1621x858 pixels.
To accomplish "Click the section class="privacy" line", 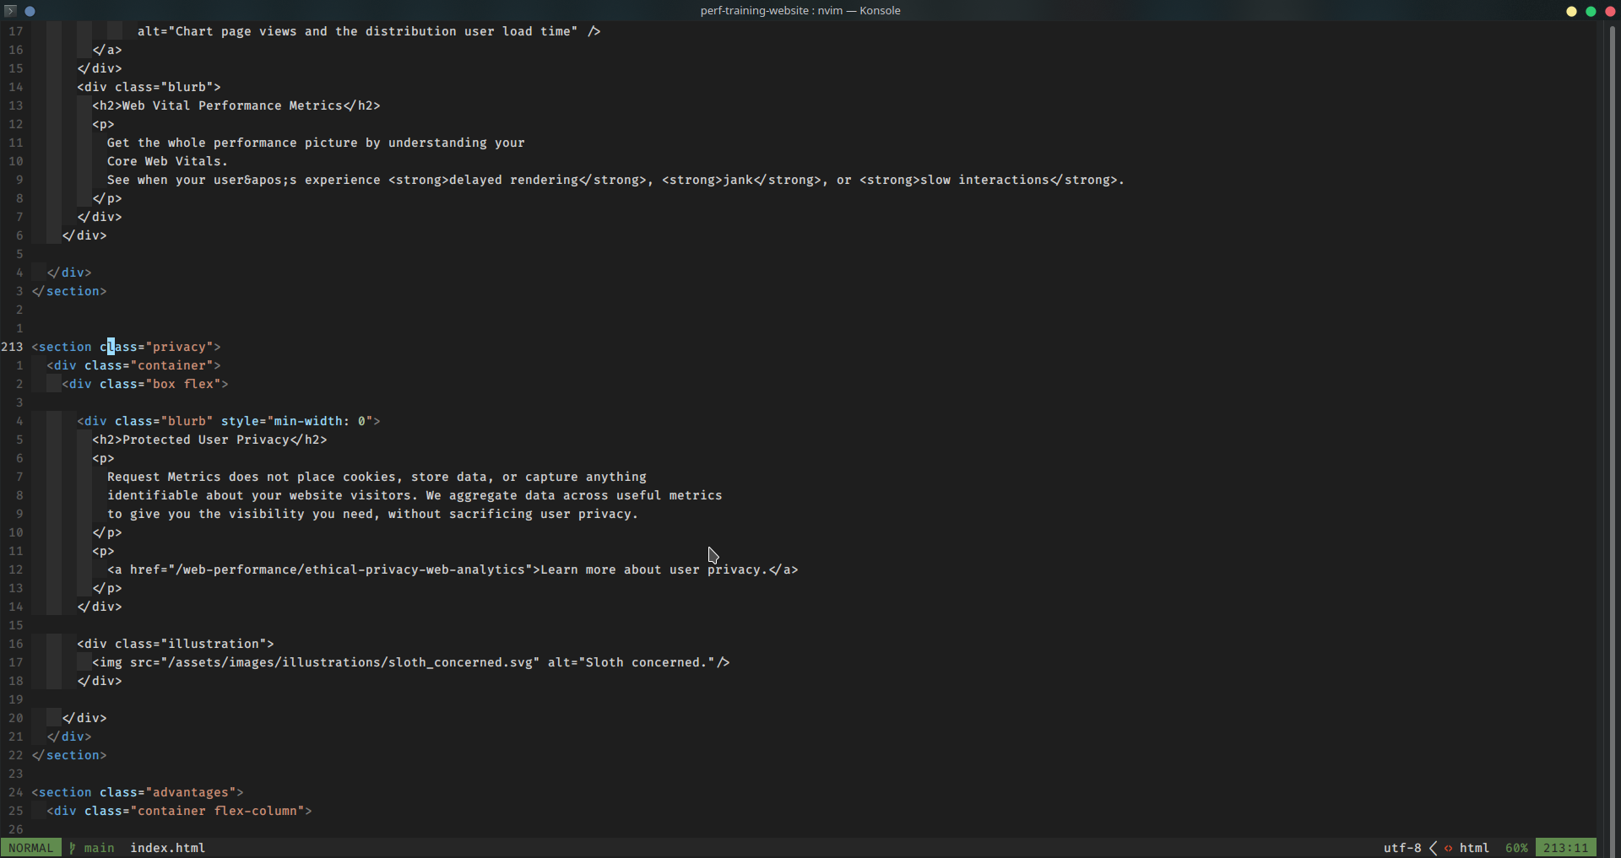I will [127, 347].
